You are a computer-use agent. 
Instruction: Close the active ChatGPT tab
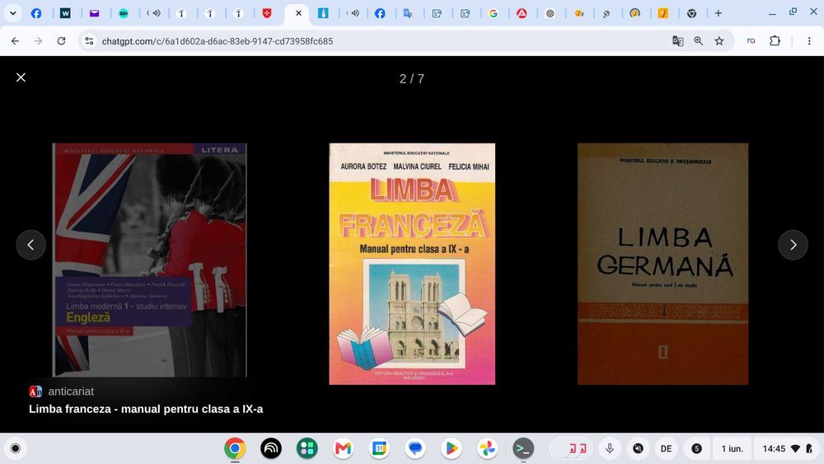point(298,13)
